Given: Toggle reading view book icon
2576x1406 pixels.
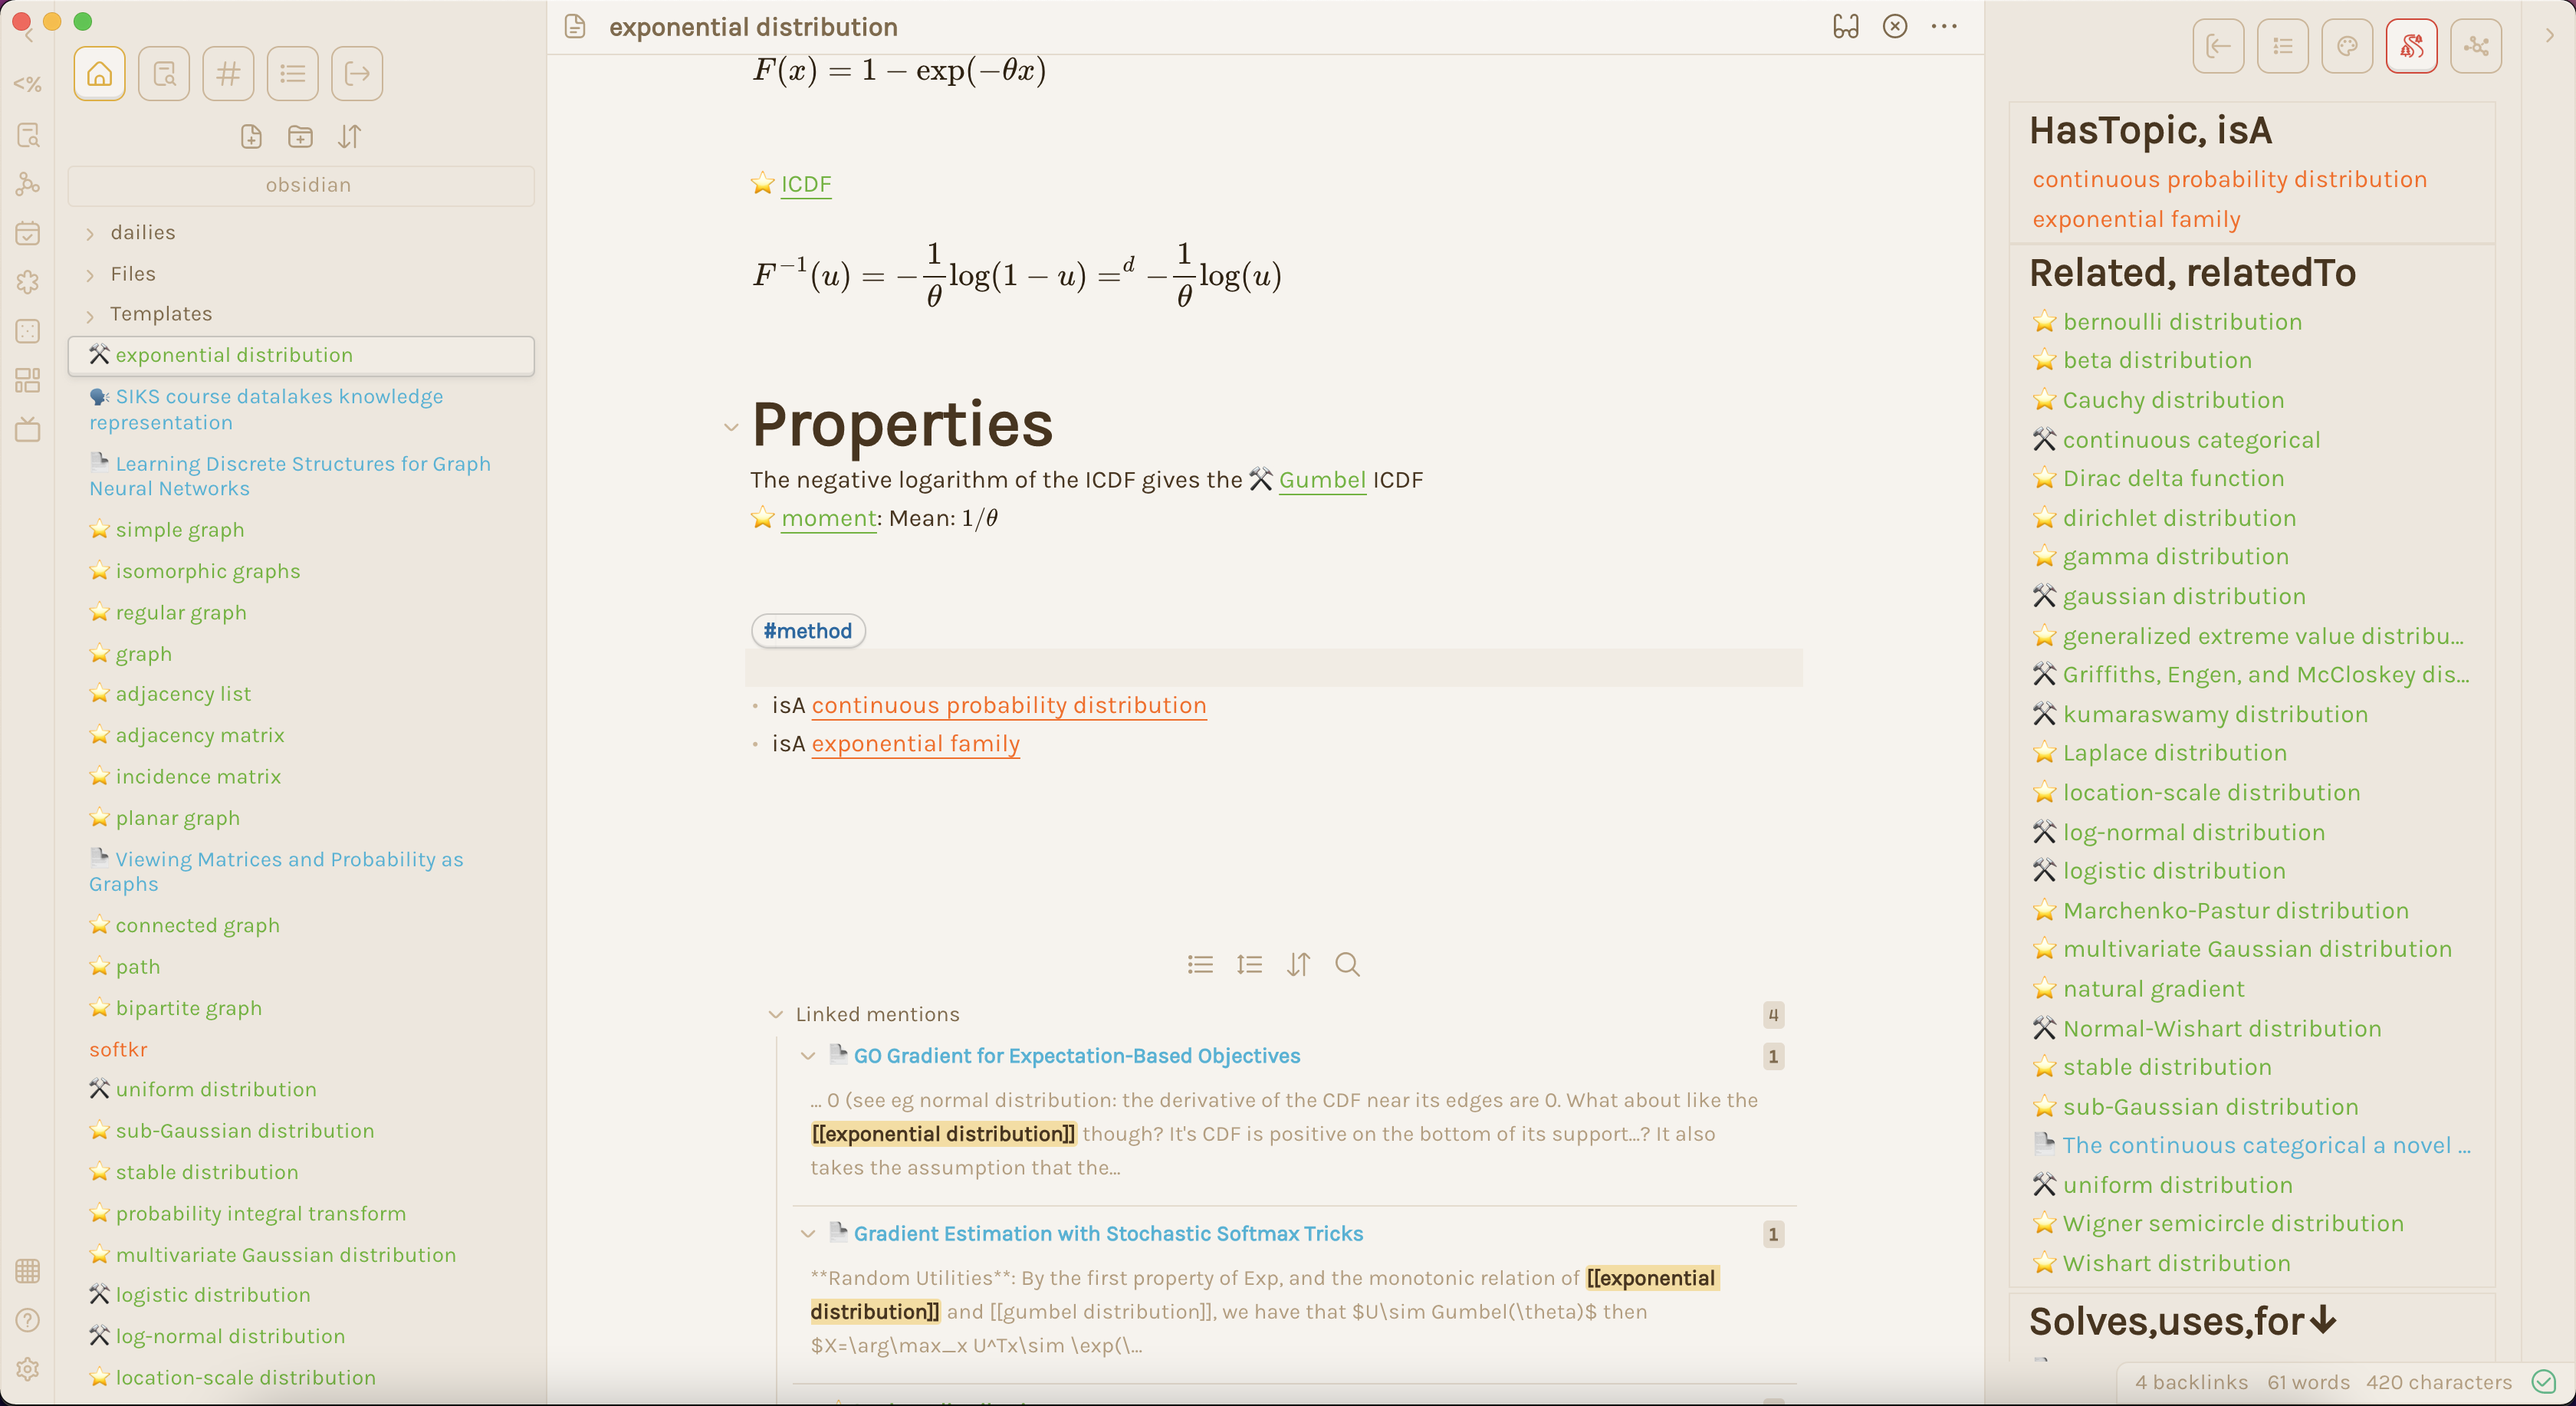Looking at the screenshot, I should (x=1845, y=27).
